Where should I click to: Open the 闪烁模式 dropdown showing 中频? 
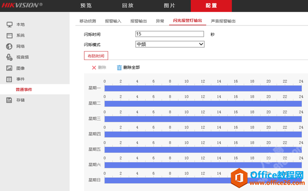point(170,44)
